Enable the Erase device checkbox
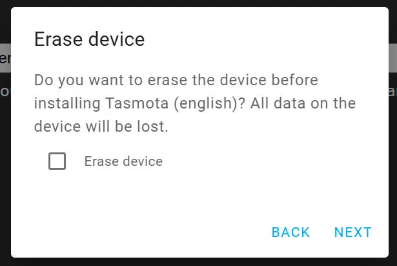 point(57,161)
